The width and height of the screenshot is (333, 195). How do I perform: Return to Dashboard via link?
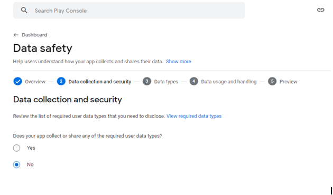34,35
